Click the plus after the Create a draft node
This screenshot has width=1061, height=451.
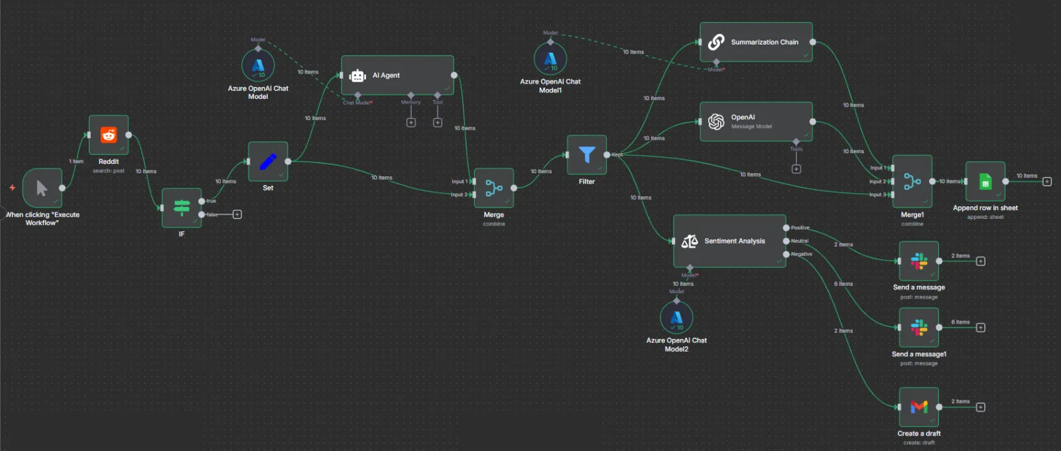981,407
